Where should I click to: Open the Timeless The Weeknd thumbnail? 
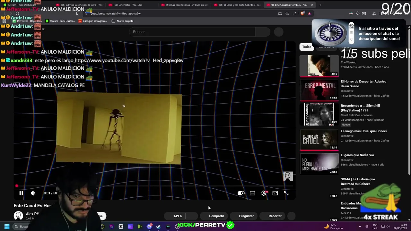(319, 66)
